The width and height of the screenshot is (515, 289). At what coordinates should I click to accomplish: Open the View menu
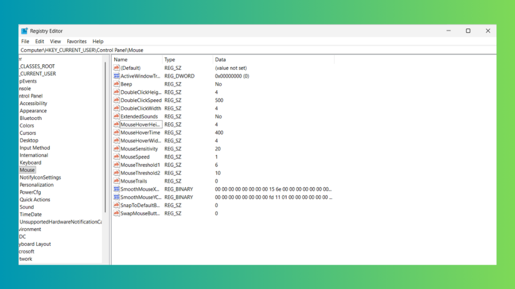click(x=55, y=41)
